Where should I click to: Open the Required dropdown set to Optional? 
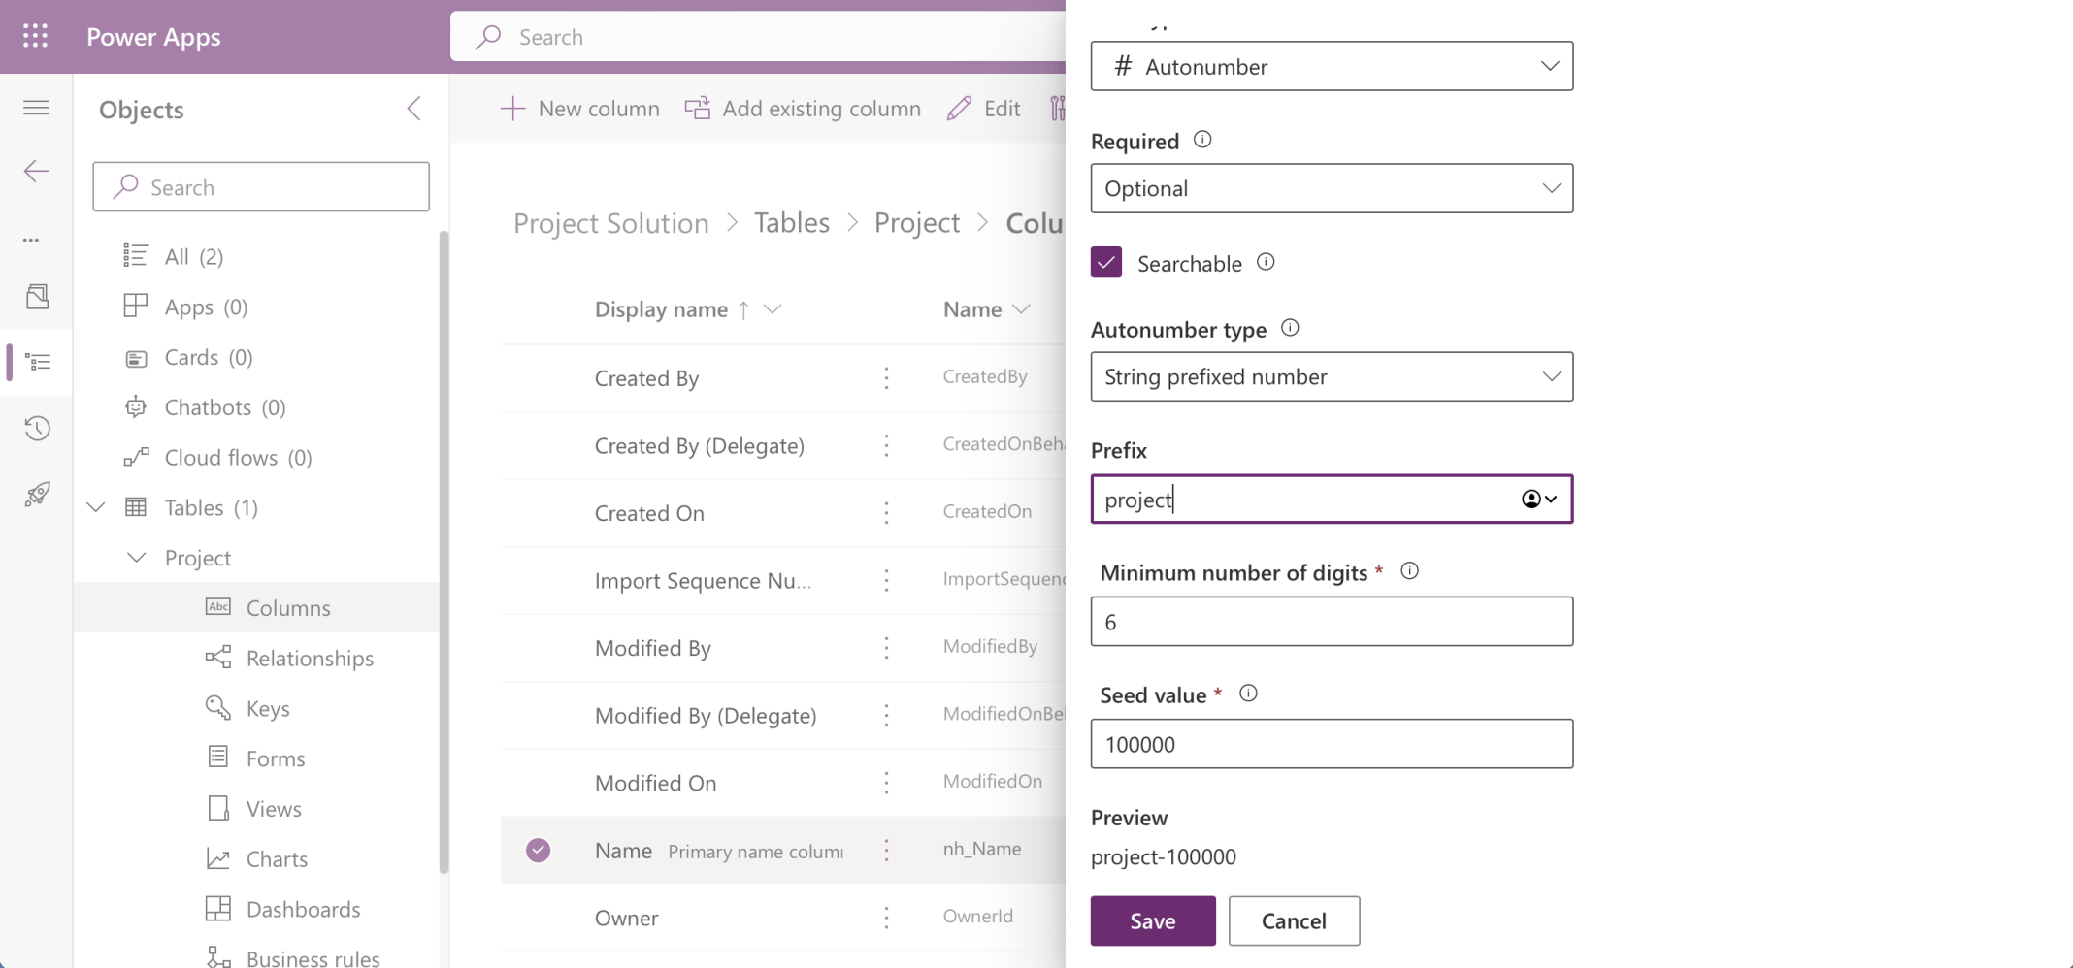1332,188
